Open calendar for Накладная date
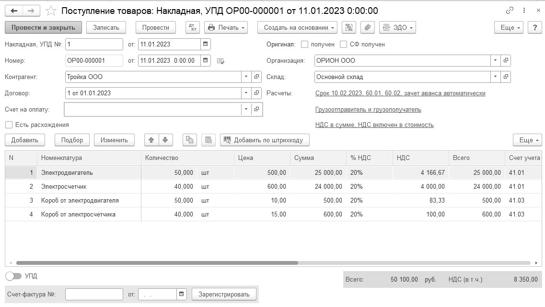This screenshot has width=545, height=307. [206, 44]
